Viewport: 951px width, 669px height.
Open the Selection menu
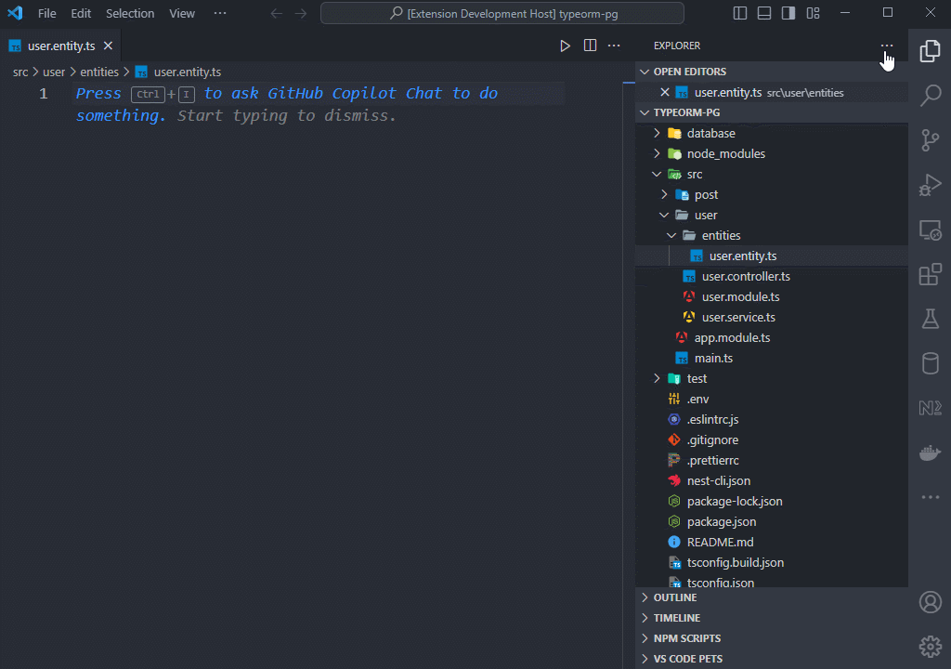(x=130, y=13)
